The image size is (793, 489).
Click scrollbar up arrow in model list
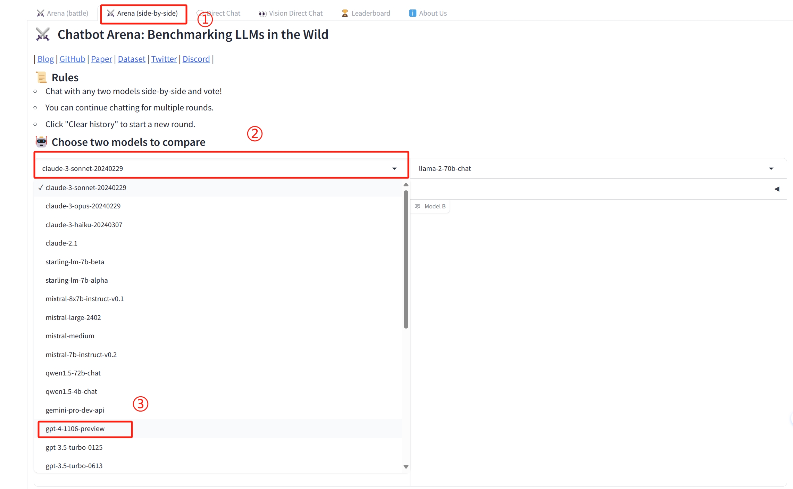(x=406, y=184)
